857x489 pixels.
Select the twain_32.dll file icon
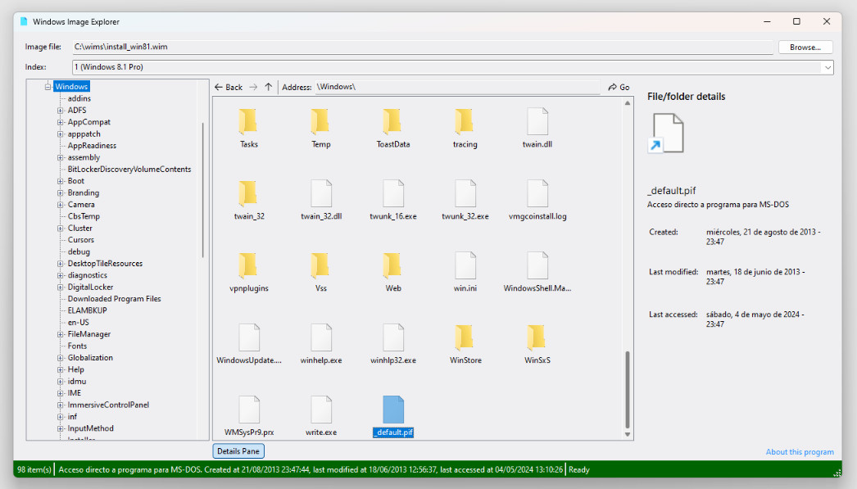[x=321, y=192]
